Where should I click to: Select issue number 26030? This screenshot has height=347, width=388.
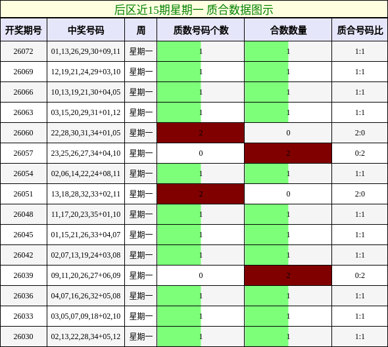point(23,336)
